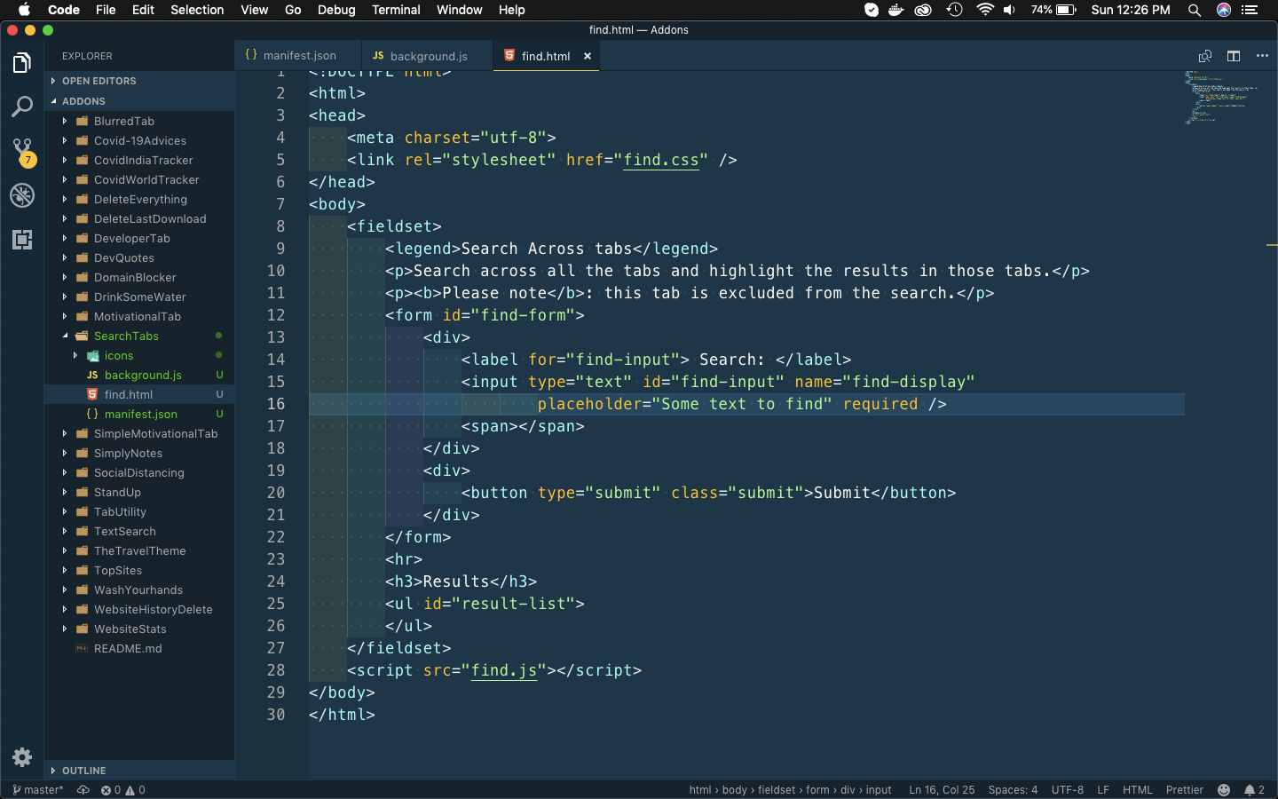Click the Synchronize Changes cloud icon

pos(83,790)
